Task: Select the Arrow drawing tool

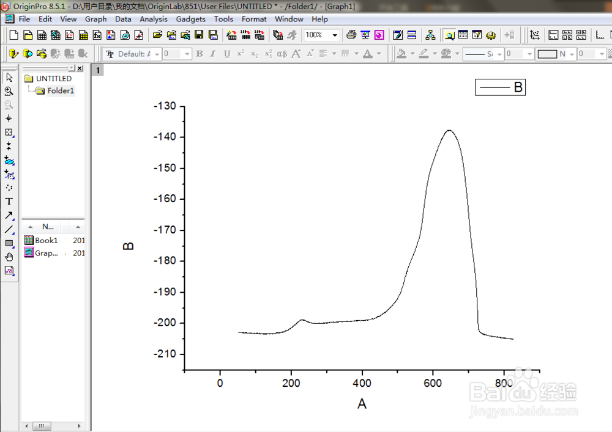Action: 9,216
